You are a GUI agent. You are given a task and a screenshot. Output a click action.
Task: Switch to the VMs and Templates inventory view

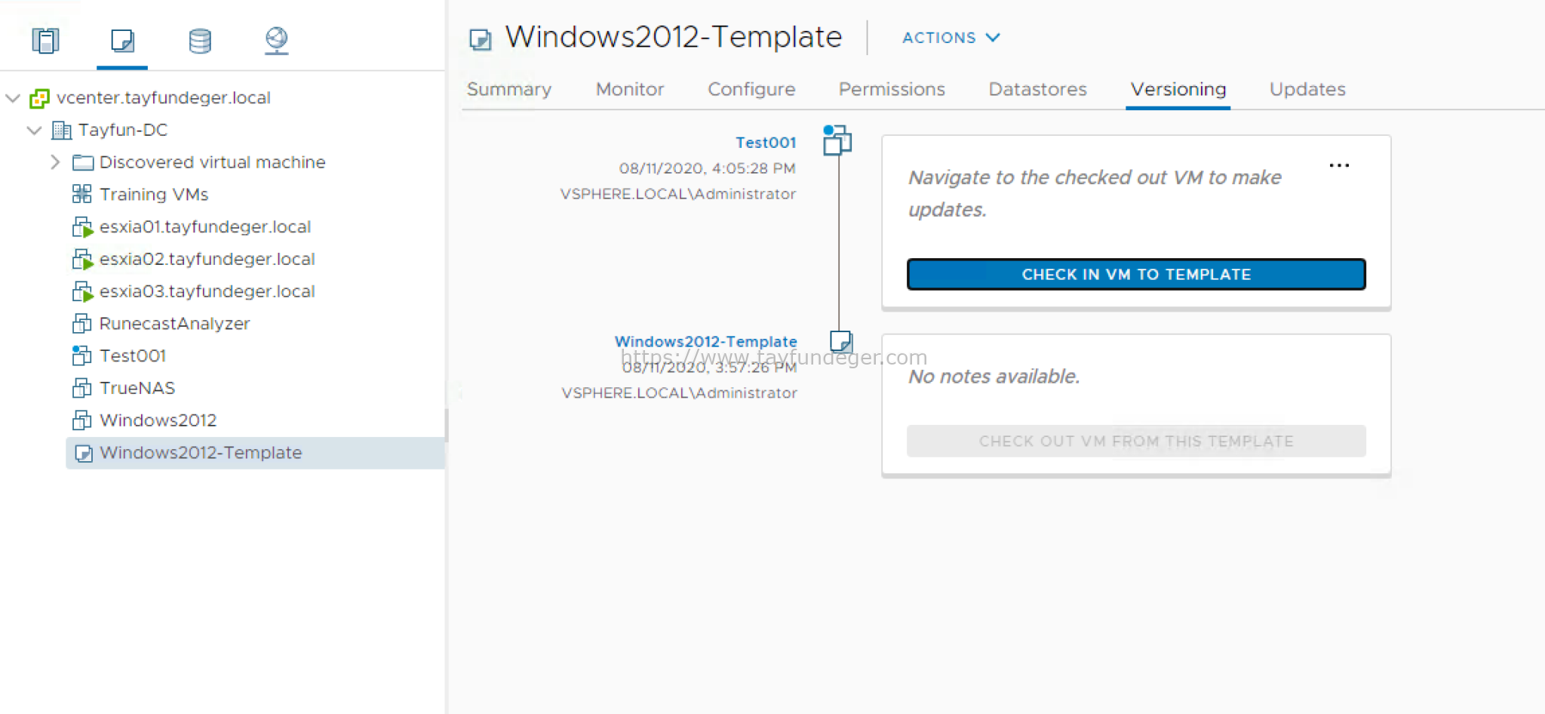pyautogui.click(x=122, y=41)
